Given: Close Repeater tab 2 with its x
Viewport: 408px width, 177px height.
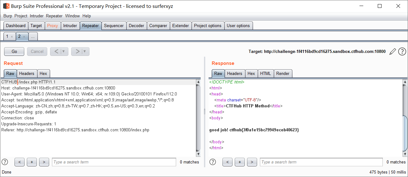Looking at the screenshot, I should pyautogui.click(x=24, y=37).
